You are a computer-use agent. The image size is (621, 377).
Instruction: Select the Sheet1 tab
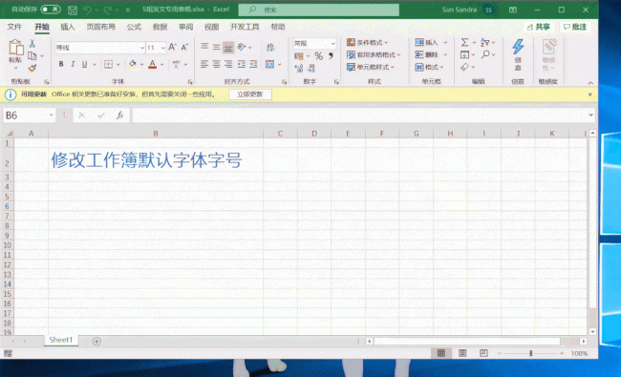click(61, 340)
